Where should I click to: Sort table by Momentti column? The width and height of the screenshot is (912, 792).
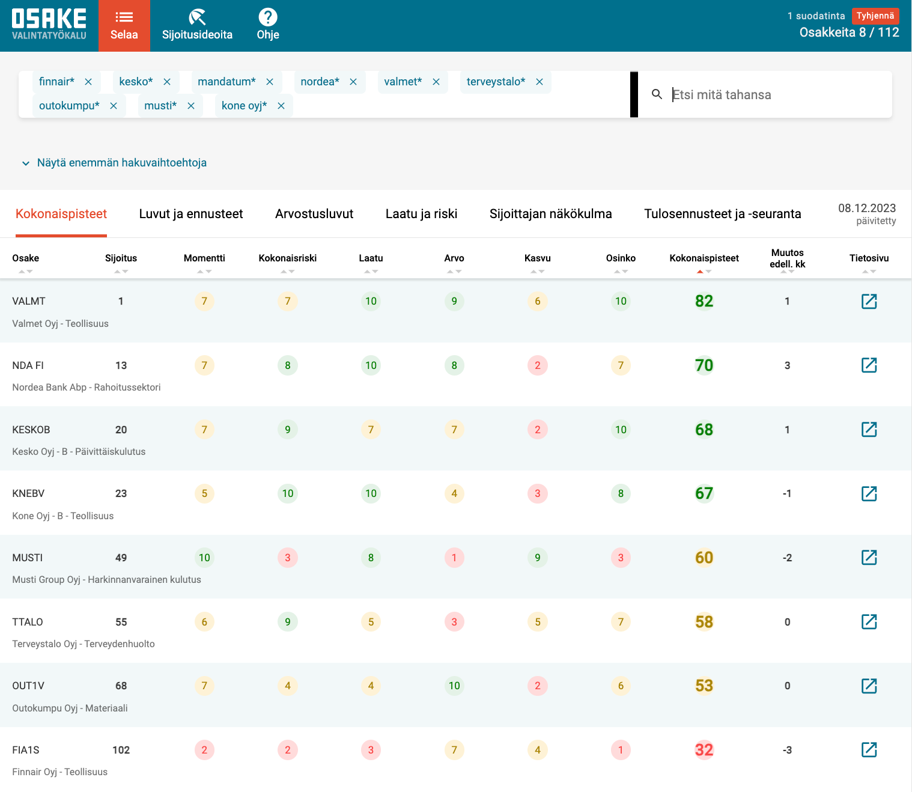point(204,258)
